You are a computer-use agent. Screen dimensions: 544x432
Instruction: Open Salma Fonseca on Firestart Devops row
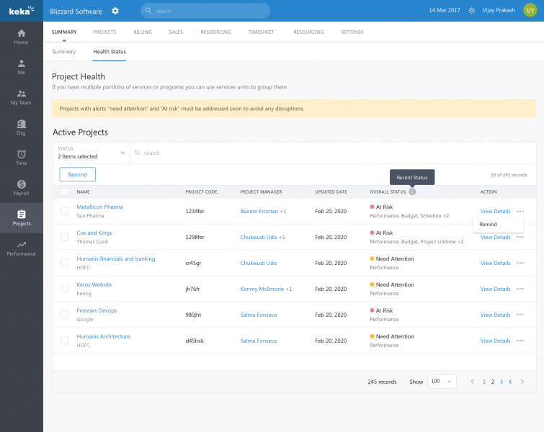point(259,315)
